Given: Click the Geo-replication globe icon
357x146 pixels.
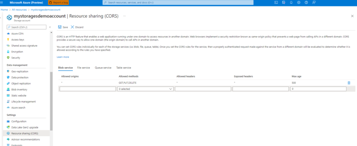Looking at the screenshot, I should click(8, 72).
